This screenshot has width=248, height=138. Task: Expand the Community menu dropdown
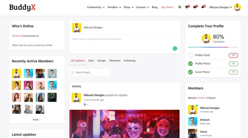pos(96,7)
